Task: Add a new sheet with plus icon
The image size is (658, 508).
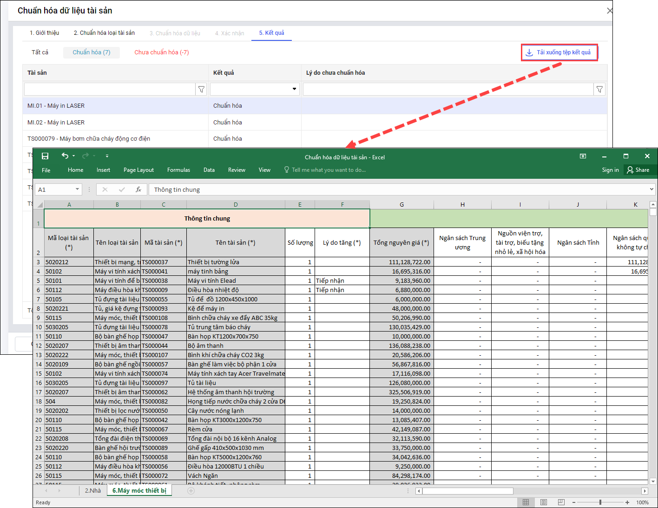Action: click(191, 491)
